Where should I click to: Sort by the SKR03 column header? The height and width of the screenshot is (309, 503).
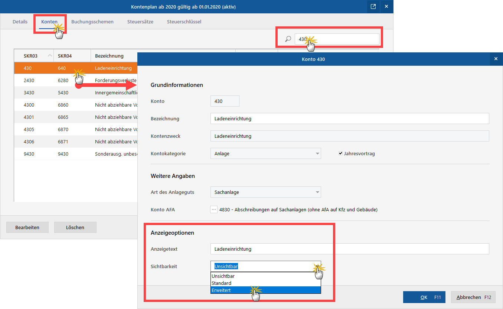[x=34, y=56]
